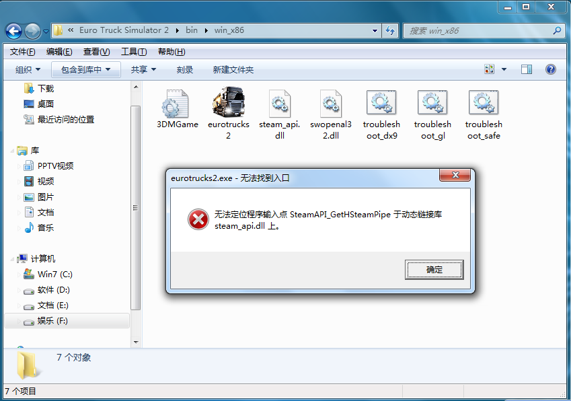
Task: Open the 共享 toolbar dropdown
Action: point(143,69)
